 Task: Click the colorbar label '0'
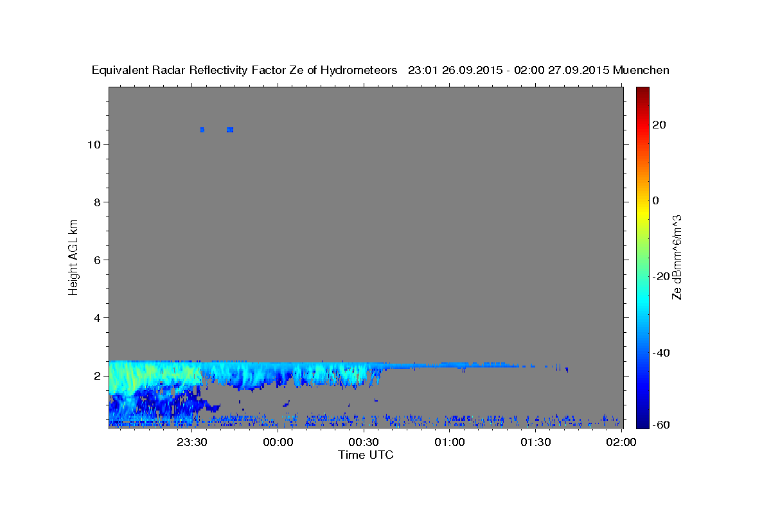[657, 200]
